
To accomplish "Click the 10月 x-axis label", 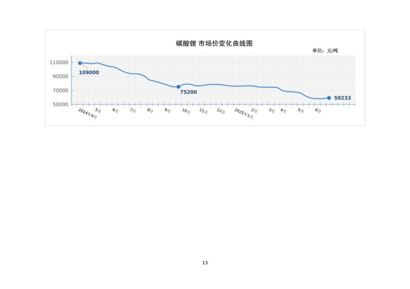I will click(186, 111).
